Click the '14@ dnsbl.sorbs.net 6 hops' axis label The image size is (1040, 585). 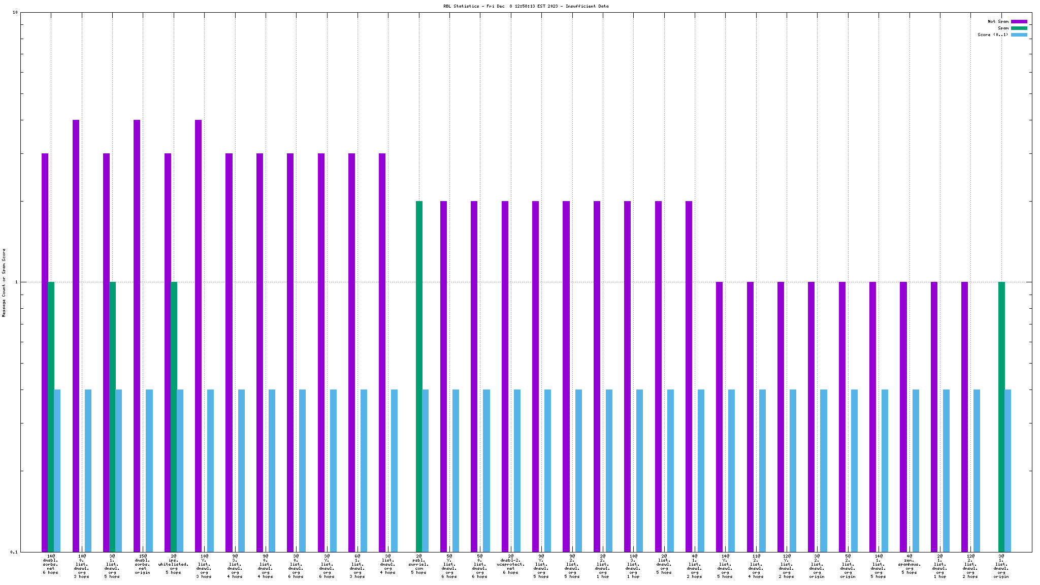pos(51,564)
